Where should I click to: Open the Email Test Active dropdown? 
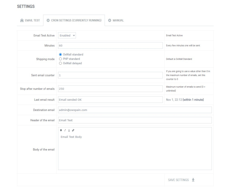point(67,36)
